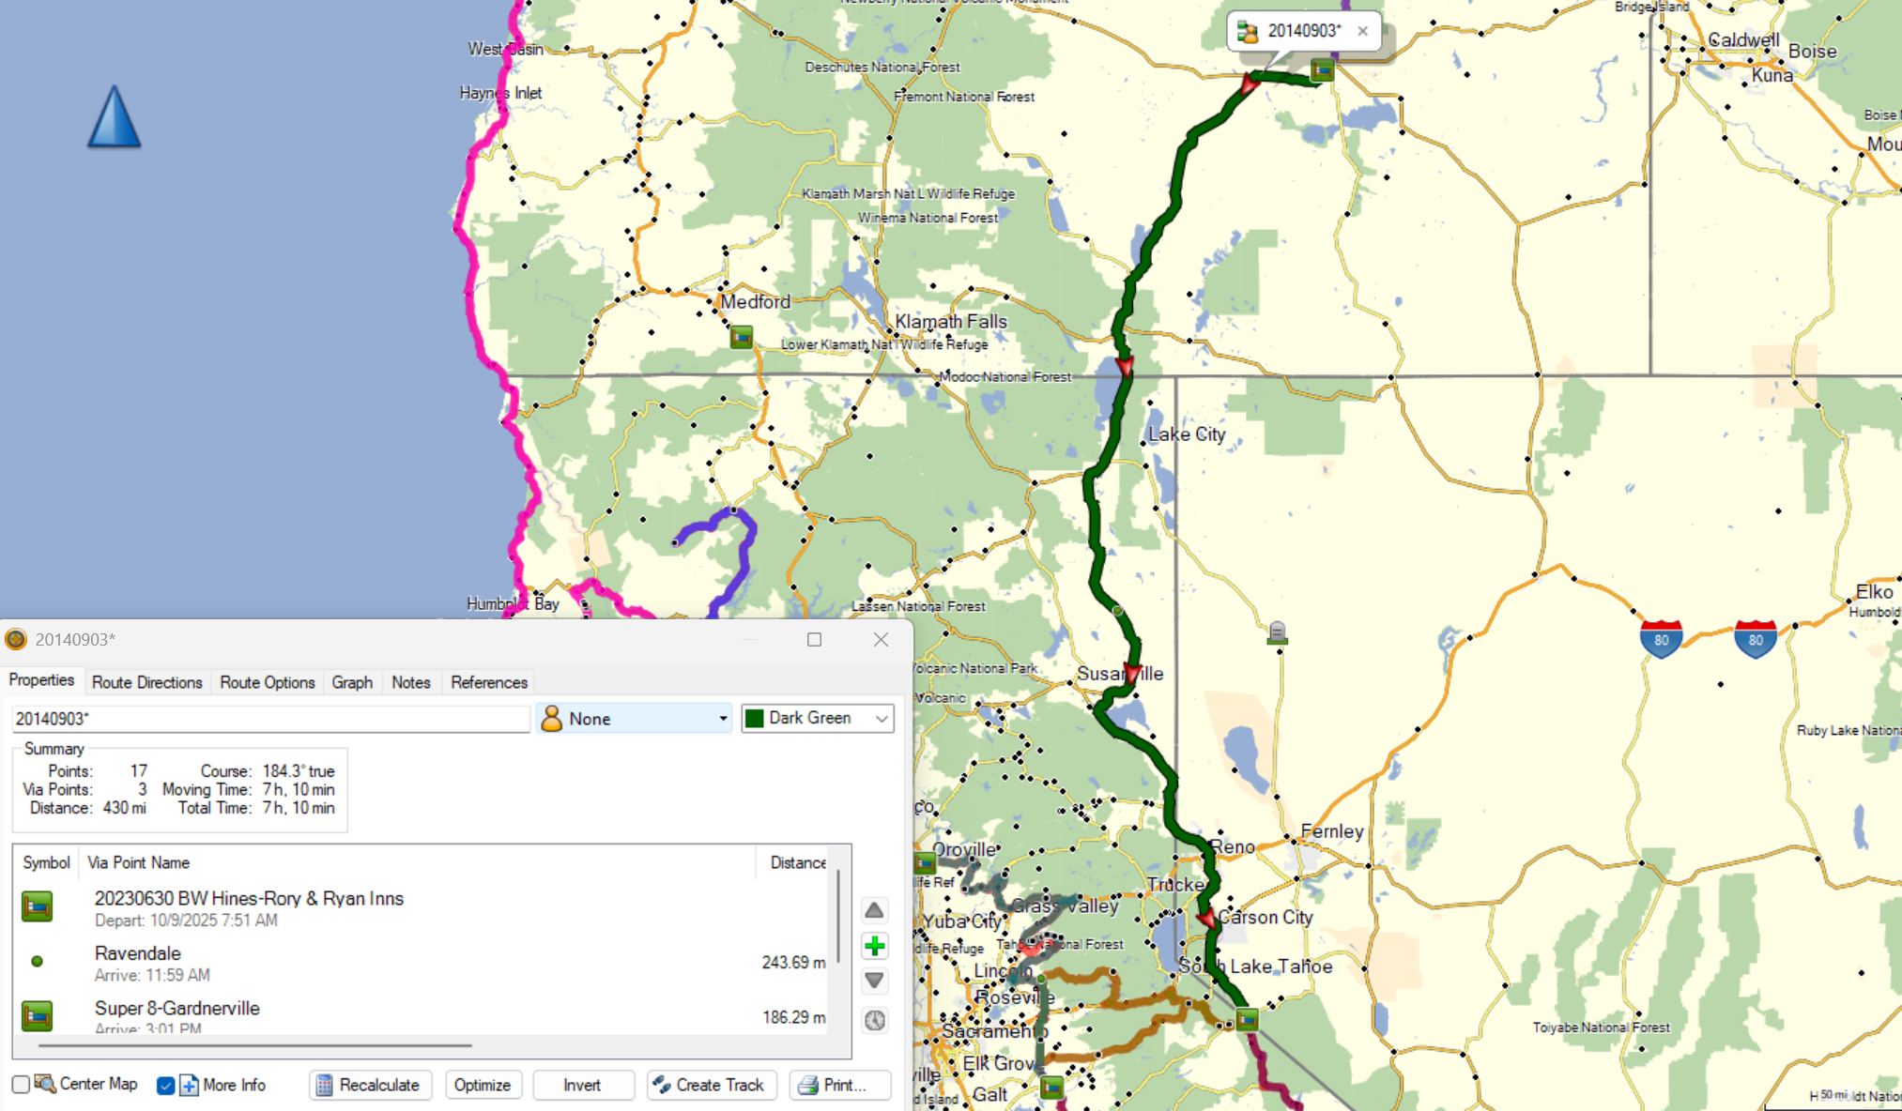Move via point up with arrow icon

874,910
